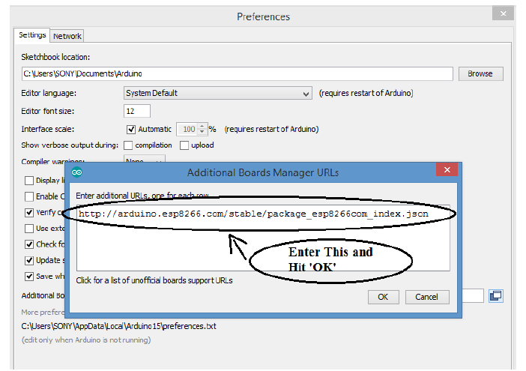Click '(edit only when Arduino is not running)' text

coord(86,340)
